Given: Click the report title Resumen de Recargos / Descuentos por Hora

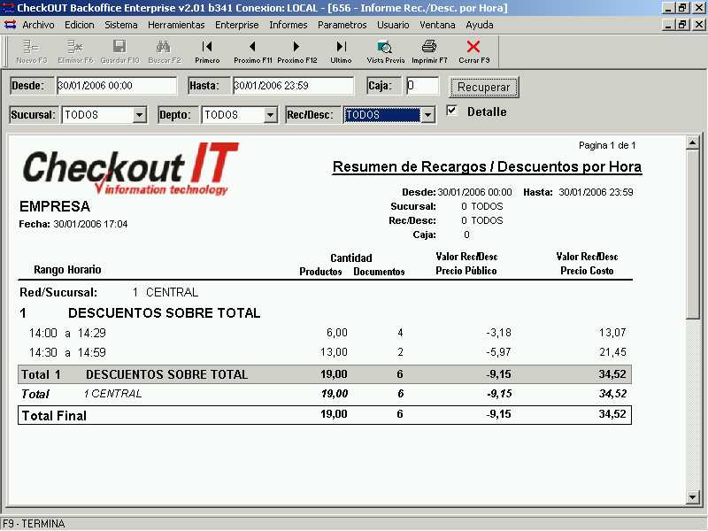Looking at the screenshot, I should pyautogui.click(x=487, y=166).
